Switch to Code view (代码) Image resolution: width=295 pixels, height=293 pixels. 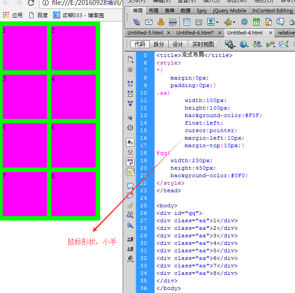tap(140, 44)
